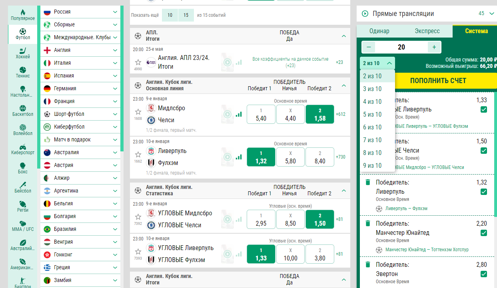
Task: Open the MMA / UFC section
Action: click(23, 225)
